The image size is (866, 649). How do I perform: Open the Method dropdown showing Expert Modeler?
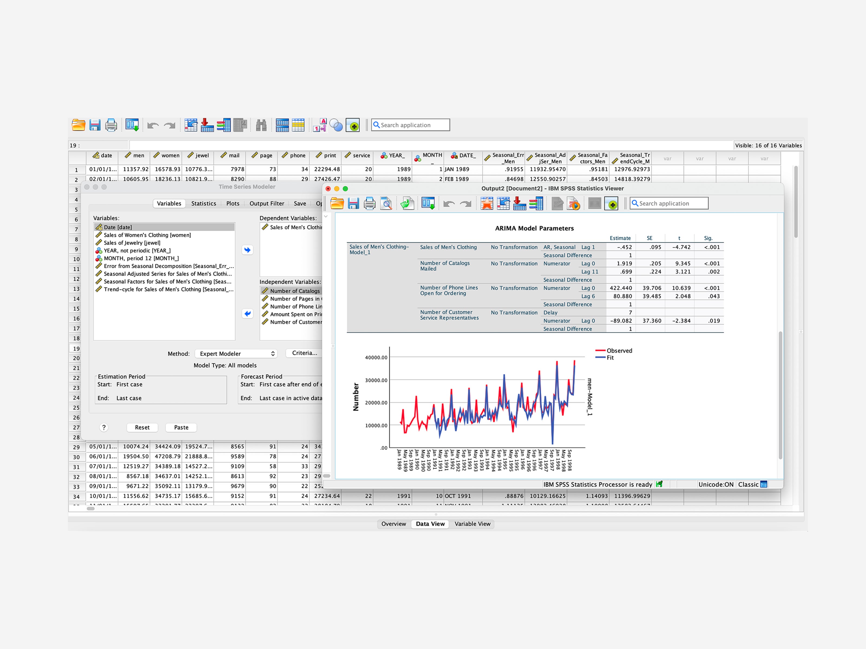[x=236, y=354]
